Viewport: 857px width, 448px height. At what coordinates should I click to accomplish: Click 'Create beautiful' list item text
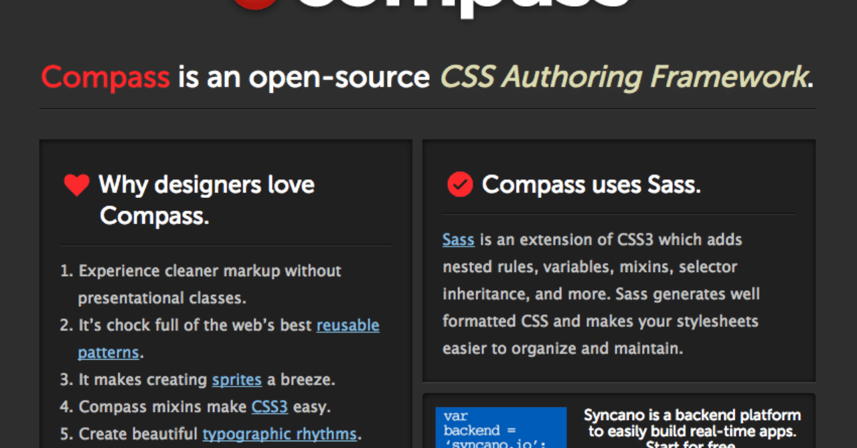[x=139, y=434]
